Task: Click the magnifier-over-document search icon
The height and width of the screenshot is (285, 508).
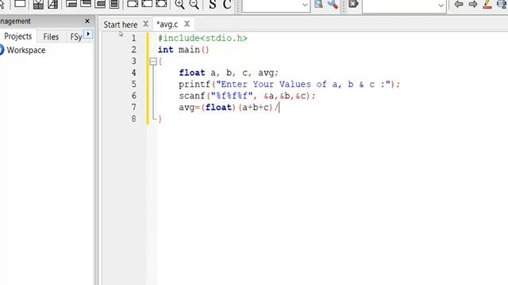Action: (318, 4)
